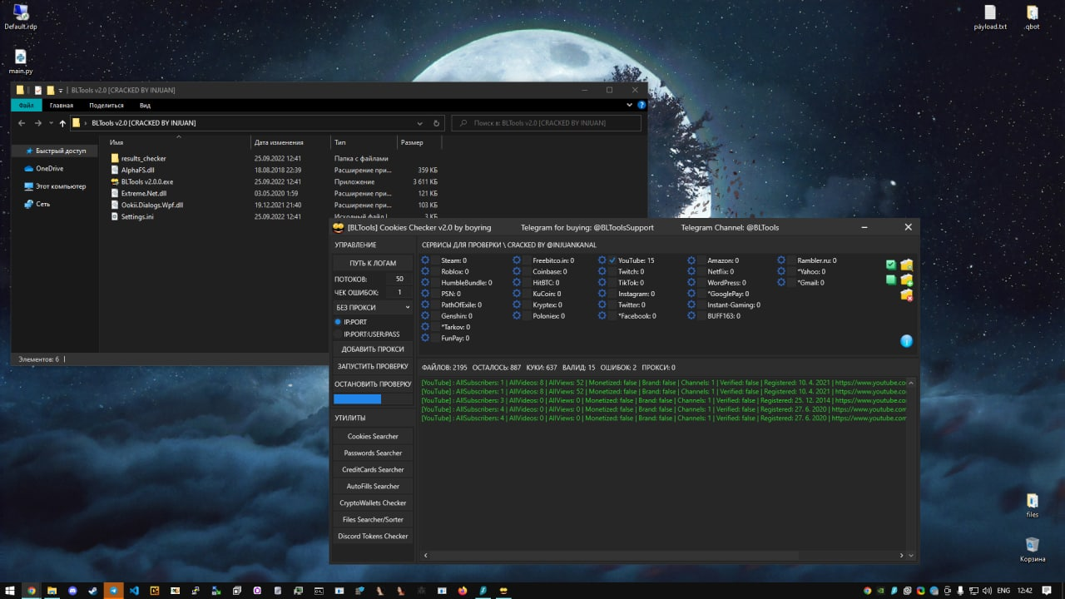This screenshot has height=599, width=1065.
Task: Open the gear icon beside Amazon
Action: coord(691,260)
